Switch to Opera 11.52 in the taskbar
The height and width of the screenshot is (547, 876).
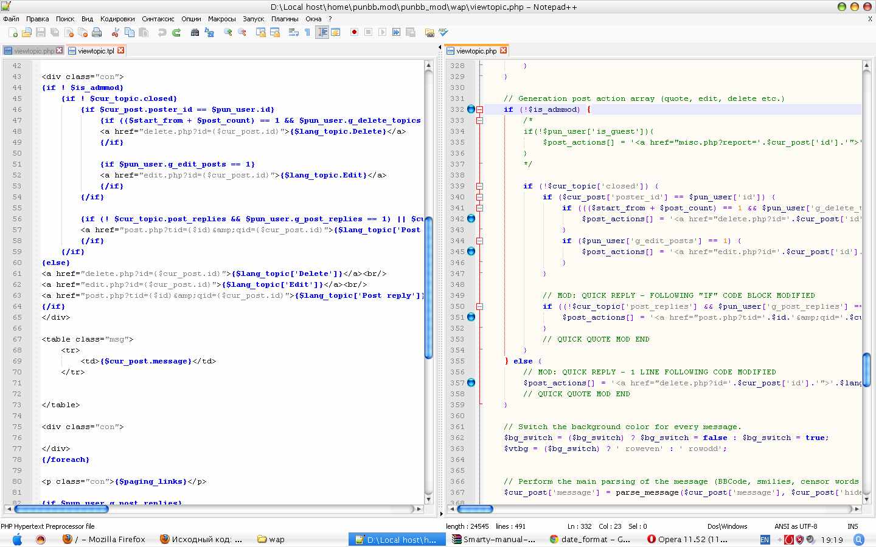click(x=687, y=539)
